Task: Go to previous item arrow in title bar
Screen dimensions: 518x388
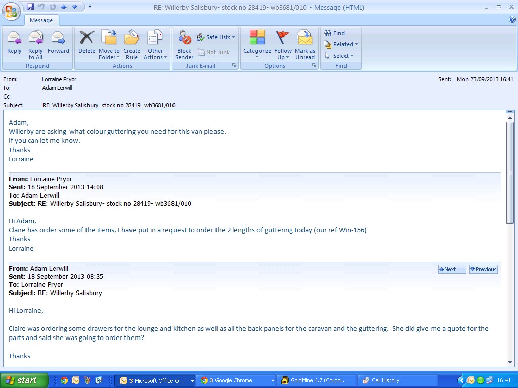Action: tap(64, 7)
